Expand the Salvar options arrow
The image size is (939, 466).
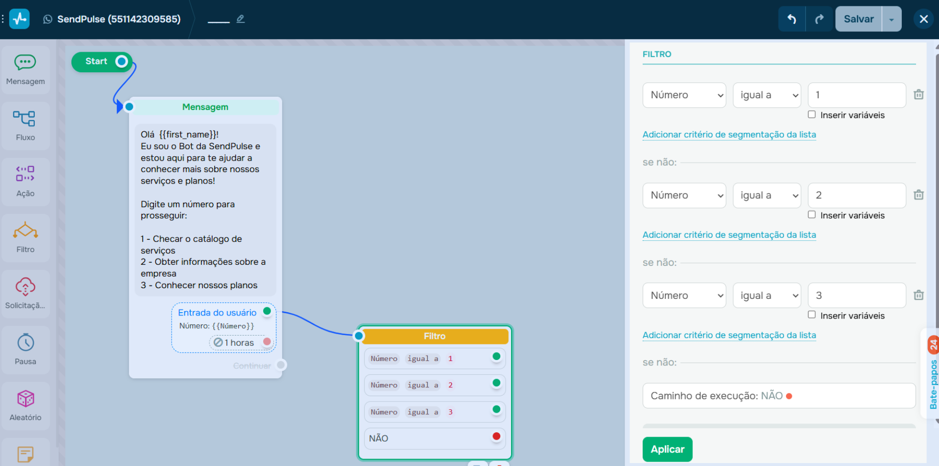point(892,19)
